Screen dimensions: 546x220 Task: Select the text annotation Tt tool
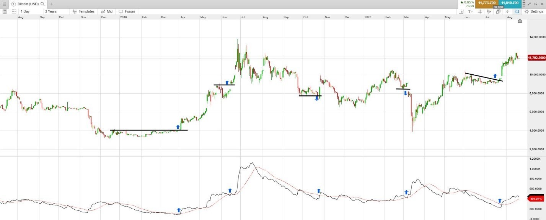pyautogui.click(x=470, y=11)
